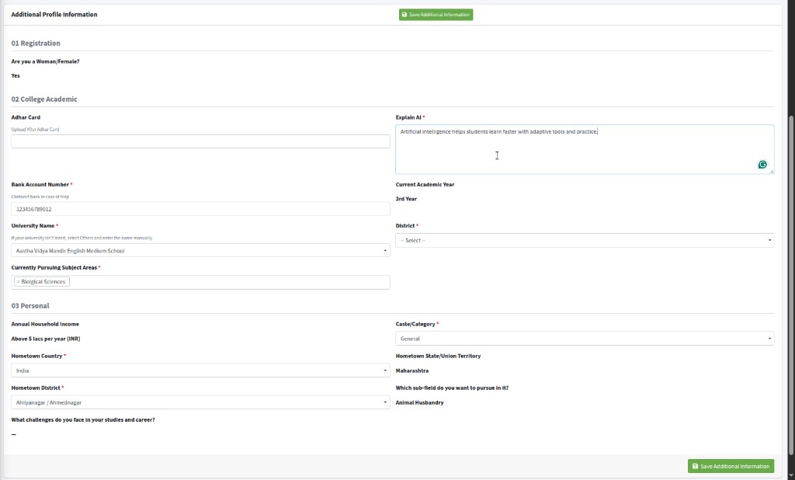795x480 pixels.
Task: Click the 'Contanct bank in case of hlep' hint
Action: click(x=40, y=197)
